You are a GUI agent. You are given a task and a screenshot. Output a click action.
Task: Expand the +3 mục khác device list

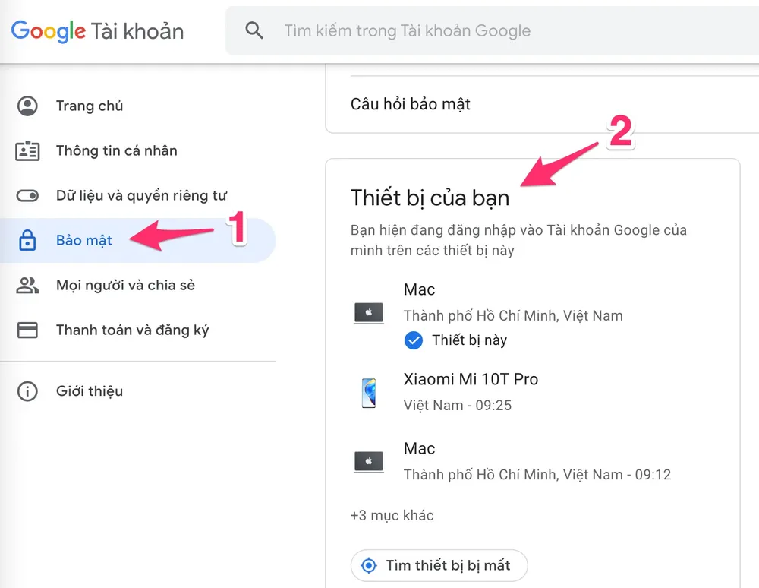click(392, 515)
